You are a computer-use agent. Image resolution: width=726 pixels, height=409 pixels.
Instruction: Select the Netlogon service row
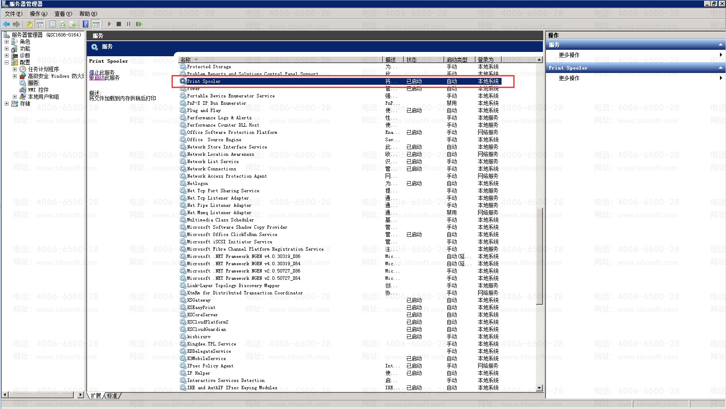point(198,184)
